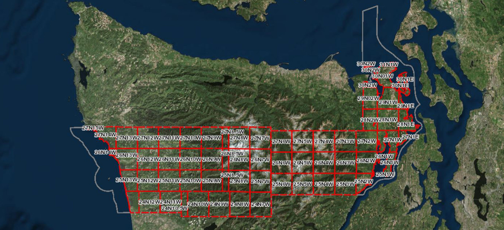Select the 28N2W township label

point(369,120)
